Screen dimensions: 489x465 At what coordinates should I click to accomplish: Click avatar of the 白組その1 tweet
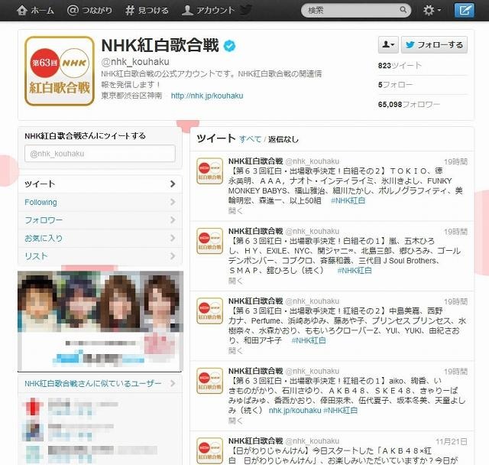point(210,241)
